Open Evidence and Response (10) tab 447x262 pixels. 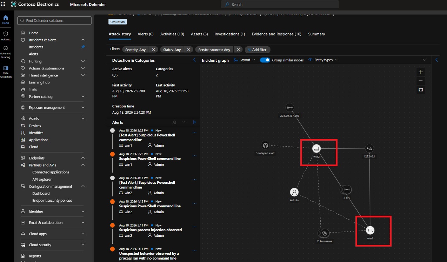(276, 34)
